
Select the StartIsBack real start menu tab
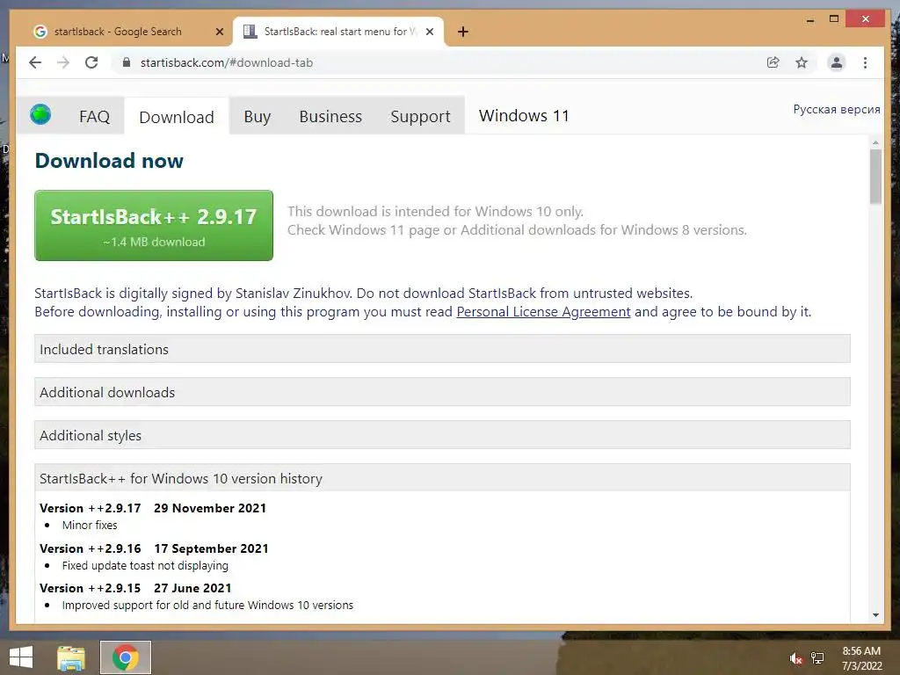(x=338, y=32)
